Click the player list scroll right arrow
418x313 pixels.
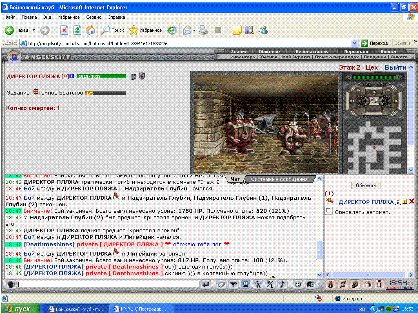[411, 275]
